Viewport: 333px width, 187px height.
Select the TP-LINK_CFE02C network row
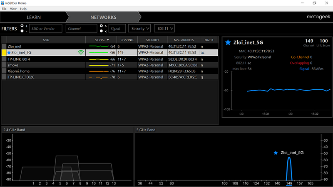110,77
